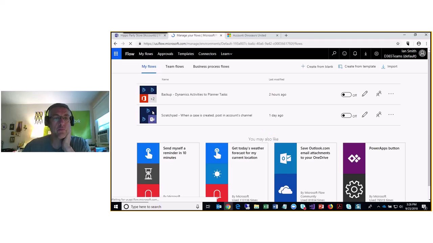
Task: Open Templates in top navigation
Action: click(x=186, y=54)
